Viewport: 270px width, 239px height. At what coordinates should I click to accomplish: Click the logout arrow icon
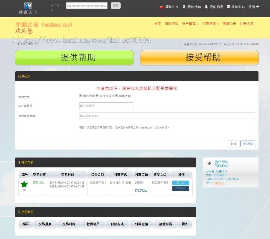point(258,7)
